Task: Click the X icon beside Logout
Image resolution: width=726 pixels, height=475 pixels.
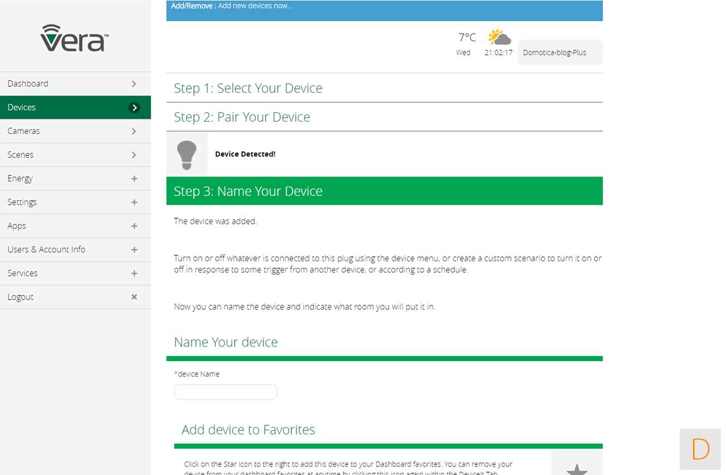Action: (134, 297)
